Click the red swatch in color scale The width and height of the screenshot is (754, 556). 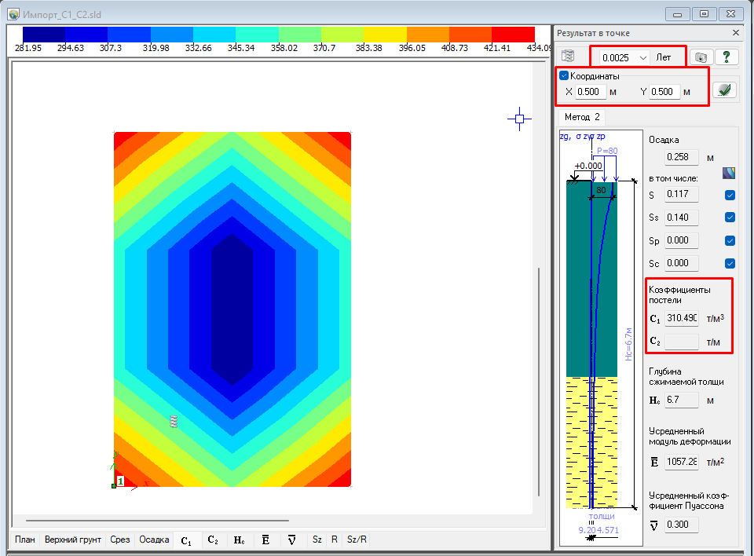coord(512,35)
